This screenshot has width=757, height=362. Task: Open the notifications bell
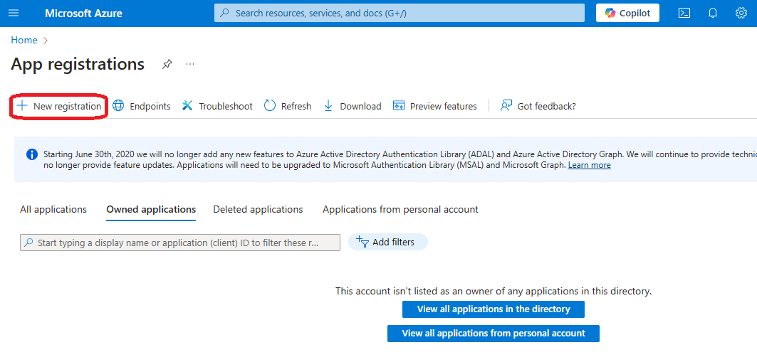coord(712,14)
